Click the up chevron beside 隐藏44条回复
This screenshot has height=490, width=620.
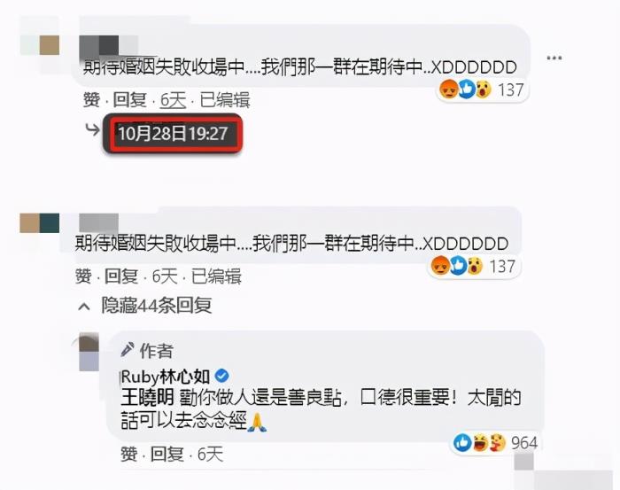click(x=84, y=307)
